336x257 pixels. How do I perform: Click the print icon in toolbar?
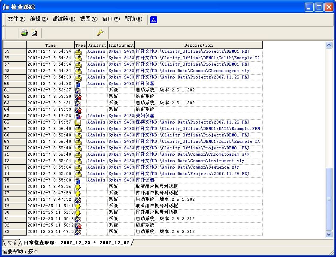click(24, 33)
